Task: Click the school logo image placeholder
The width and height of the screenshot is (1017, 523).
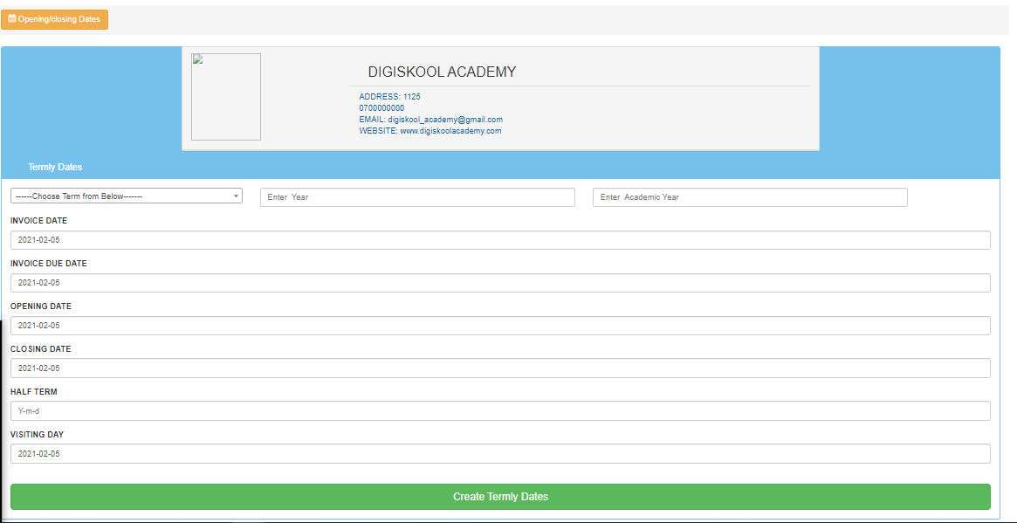Action: [x=225, y=97]
